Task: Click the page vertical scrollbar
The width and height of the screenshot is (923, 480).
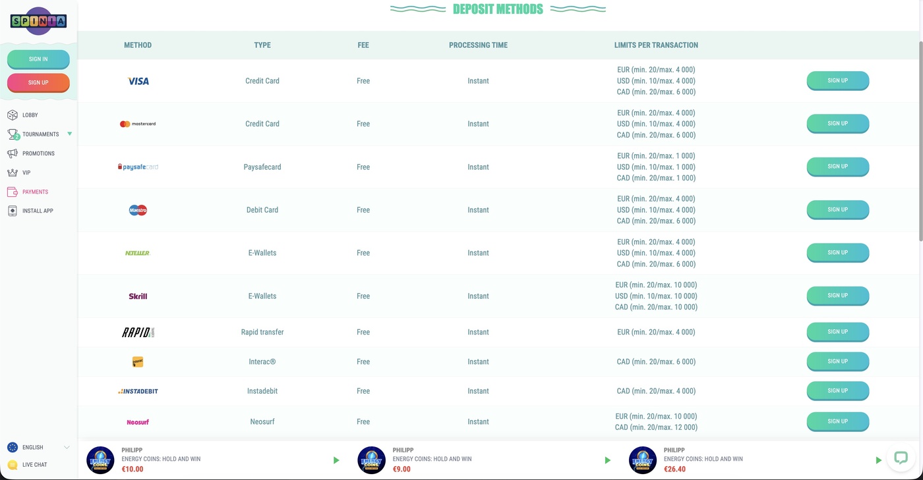Action: click(x=920, y=142)
